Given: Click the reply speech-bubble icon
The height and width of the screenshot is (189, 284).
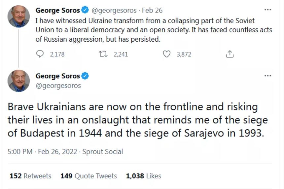Looking at the screenshot, I should tap(40, 54).
